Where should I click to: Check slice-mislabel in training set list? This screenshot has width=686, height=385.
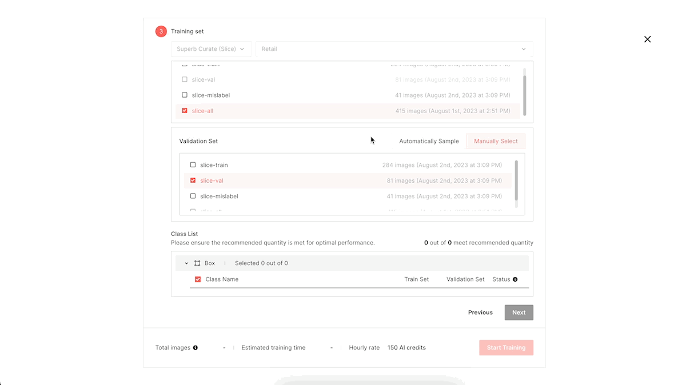click(x=185, y=95)
